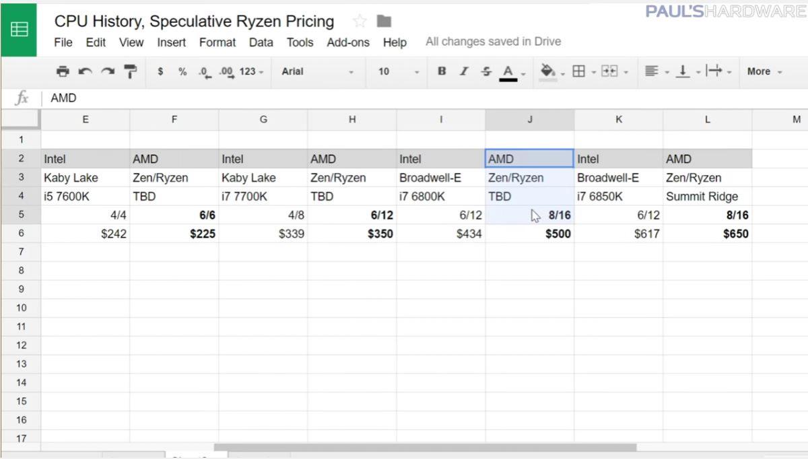Select cell i5 7600K

click(x=86, y=197)
